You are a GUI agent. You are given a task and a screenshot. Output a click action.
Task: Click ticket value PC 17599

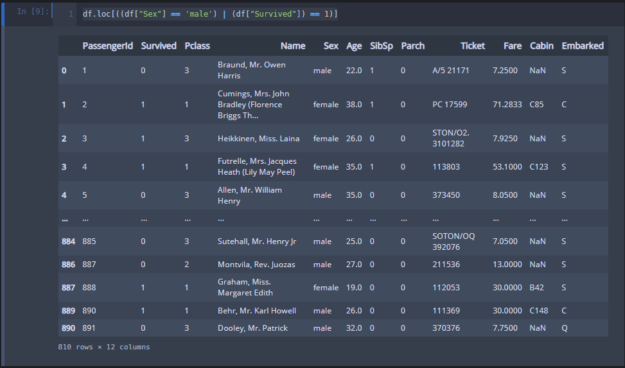pyautogui.click(x=449, y=105)
